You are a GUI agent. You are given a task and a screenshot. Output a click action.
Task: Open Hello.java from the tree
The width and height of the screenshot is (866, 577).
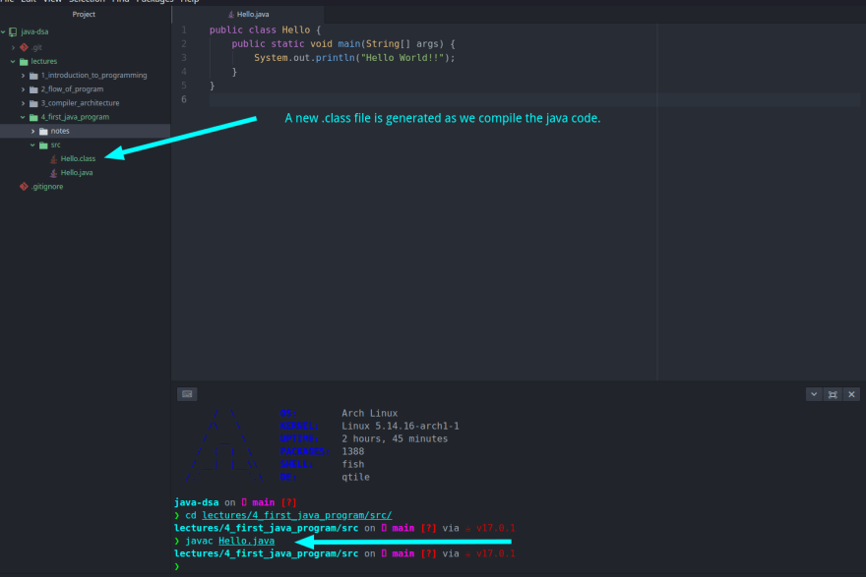coord(77,173)
